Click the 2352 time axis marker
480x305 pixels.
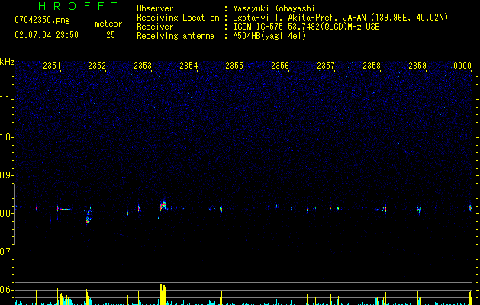click(97, 65)
